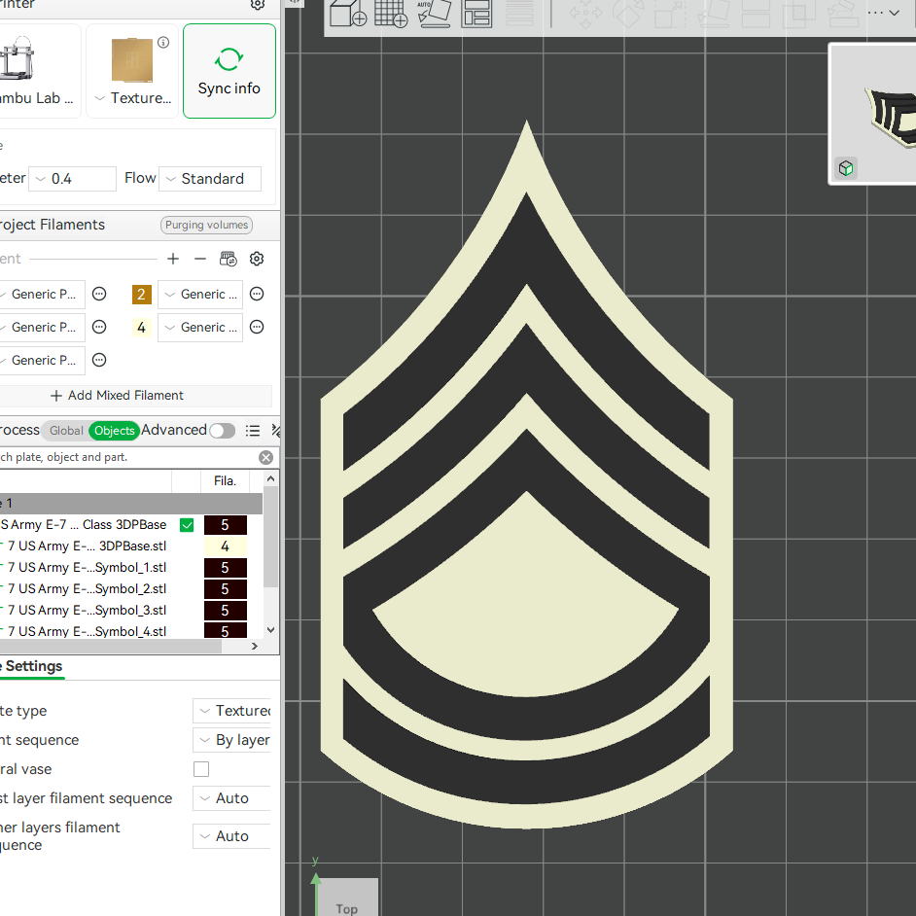
Task: Open plate type Textured dropdown
Action: pyautogui.click(x=233, y=711)
